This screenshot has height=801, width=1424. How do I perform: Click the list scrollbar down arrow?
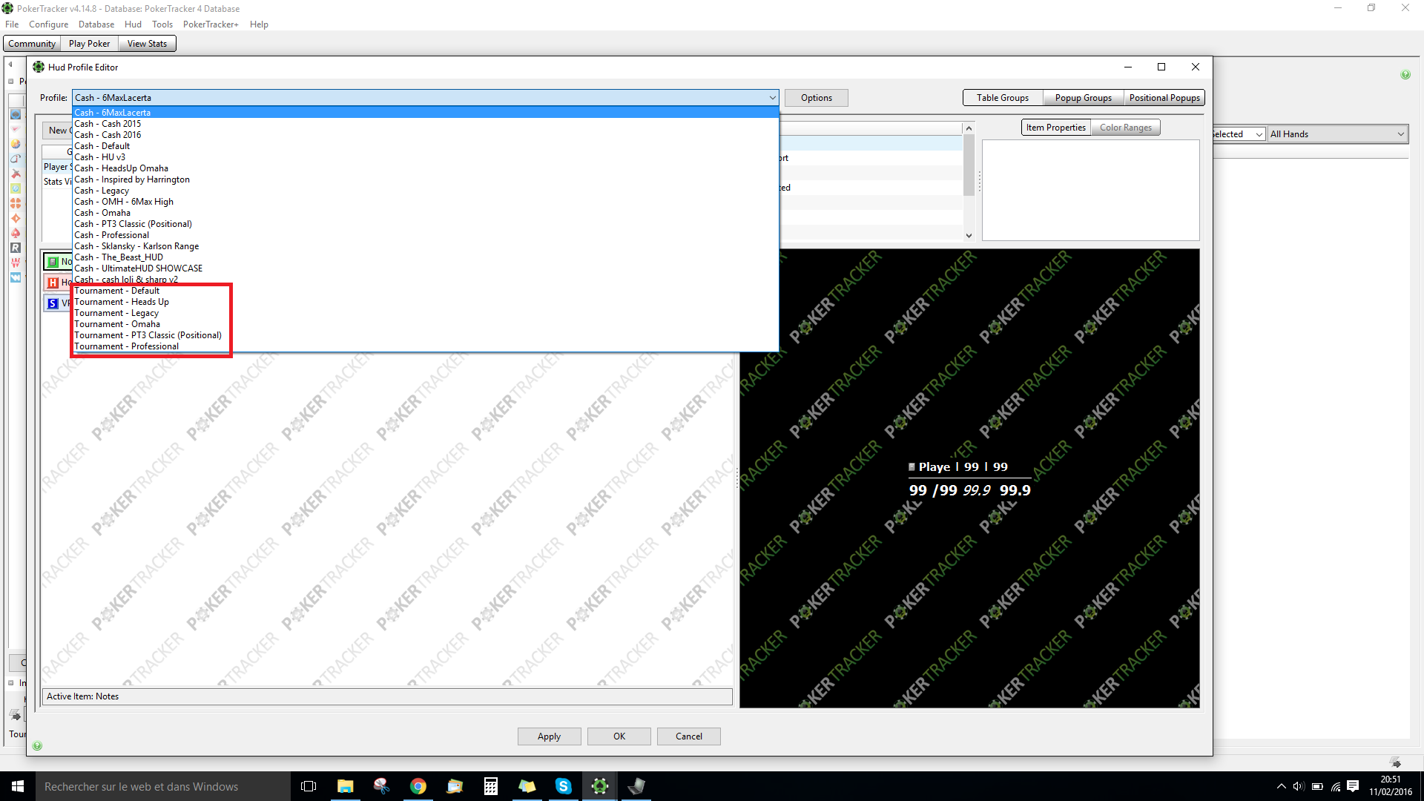click(x=969, y=235)
